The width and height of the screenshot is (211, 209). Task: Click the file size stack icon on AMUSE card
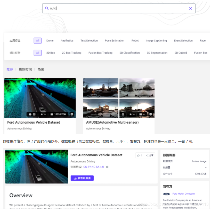[141, 114]
